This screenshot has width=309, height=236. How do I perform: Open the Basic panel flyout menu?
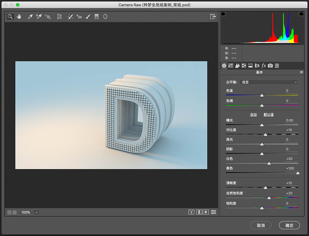(x=301, y=72)
